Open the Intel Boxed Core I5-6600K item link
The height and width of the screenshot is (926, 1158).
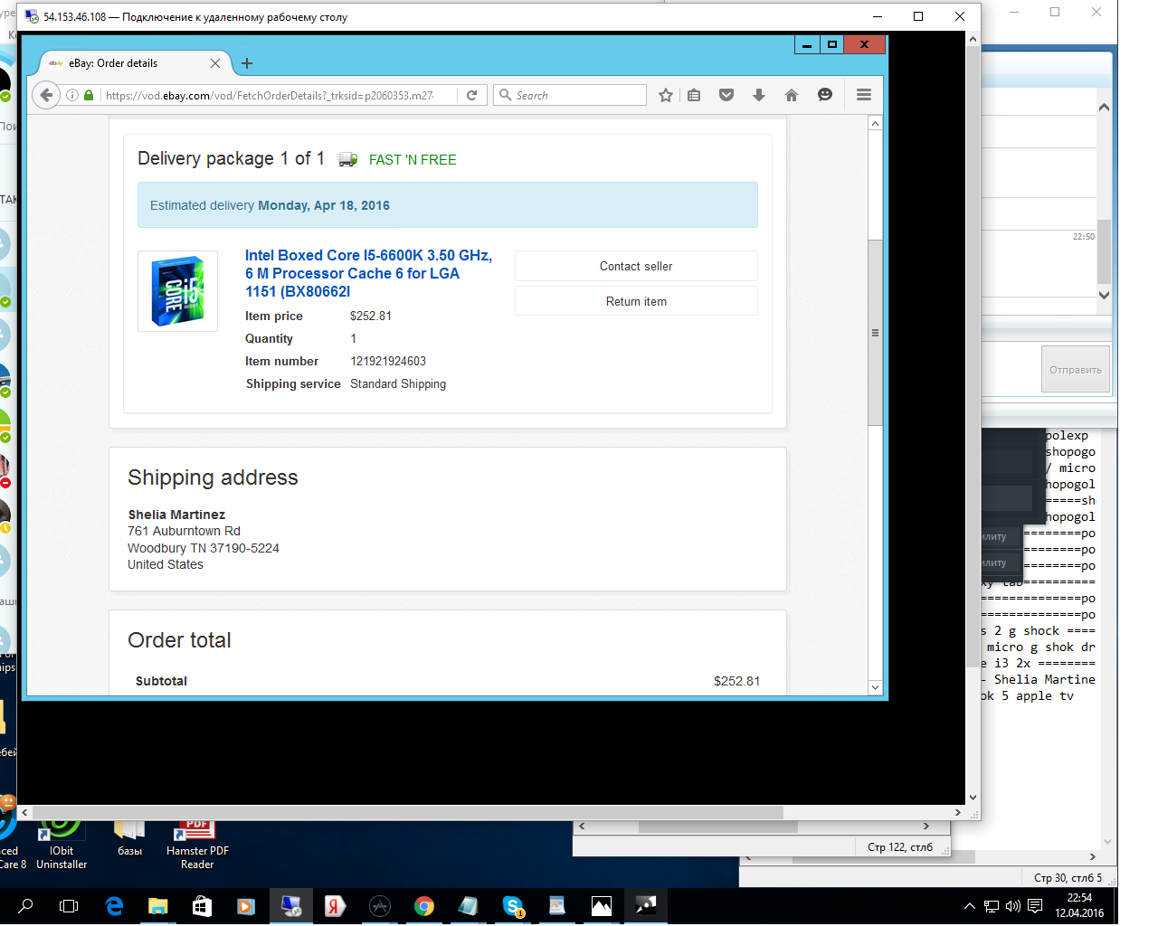368,273
